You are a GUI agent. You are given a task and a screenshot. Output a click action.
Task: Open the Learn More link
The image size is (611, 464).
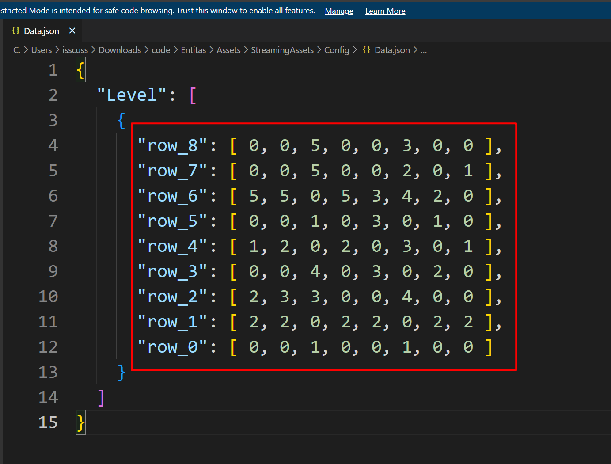click(385, 11)
